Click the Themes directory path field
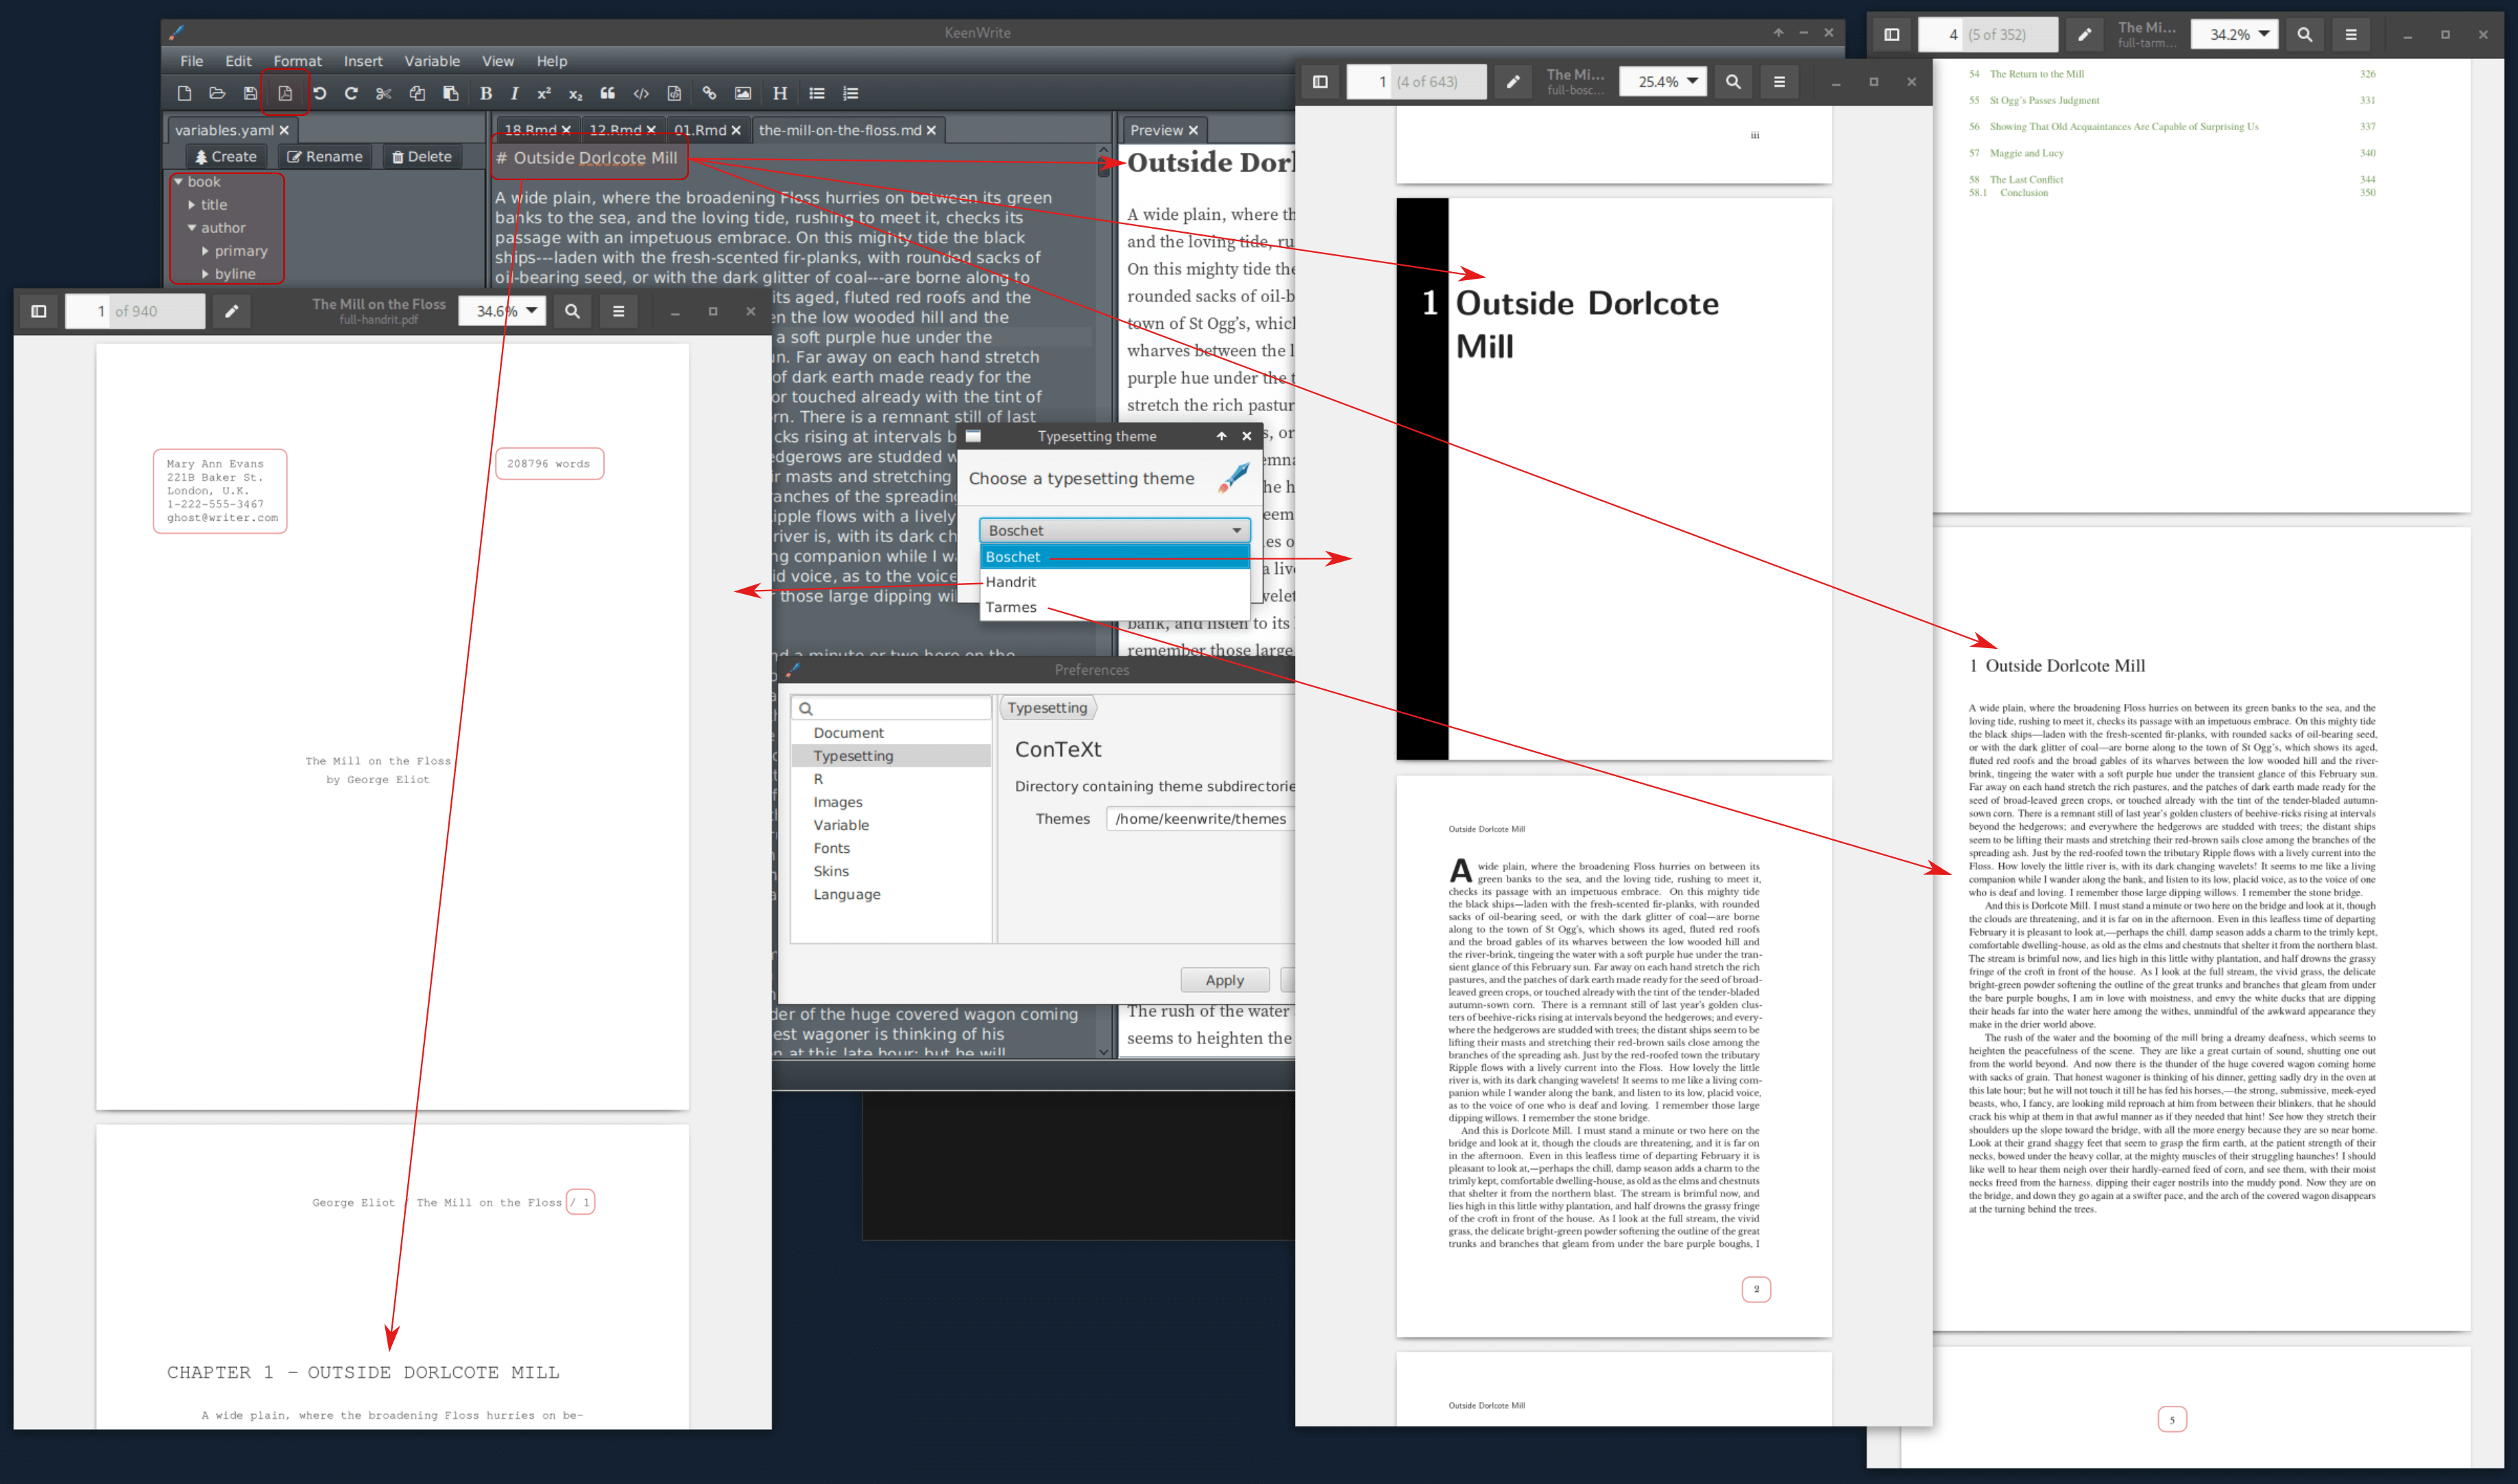2518x1484 pixels. point(1200,818)
